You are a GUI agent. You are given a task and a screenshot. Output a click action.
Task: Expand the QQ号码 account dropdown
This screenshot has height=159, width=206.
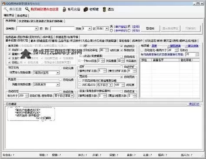[36, 29]
